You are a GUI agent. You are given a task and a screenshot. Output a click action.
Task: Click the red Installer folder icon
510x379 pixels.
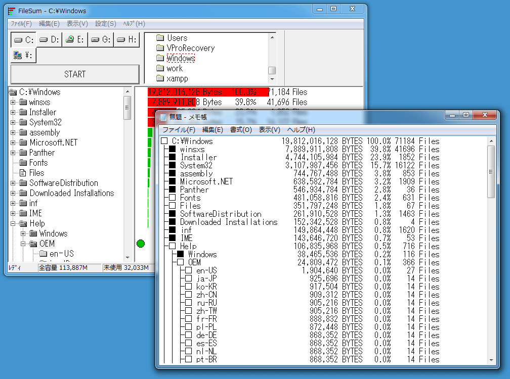[23, 112]
